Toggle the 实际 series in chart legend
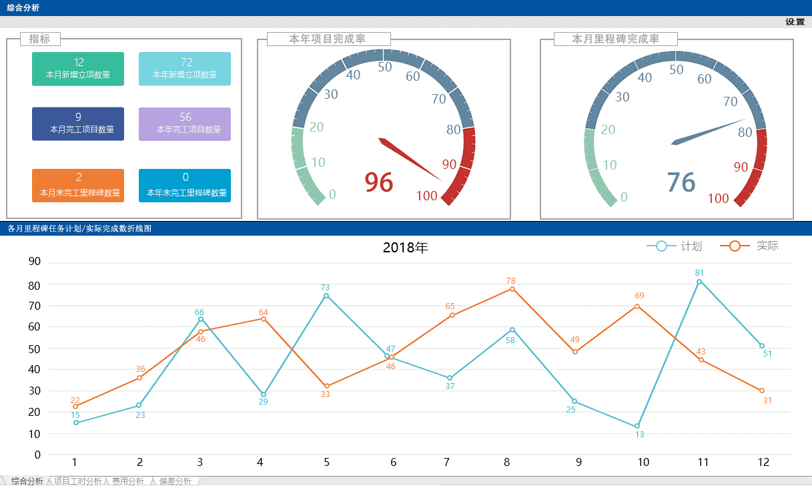Screen dimensions: 812x486 click(750, 246)
